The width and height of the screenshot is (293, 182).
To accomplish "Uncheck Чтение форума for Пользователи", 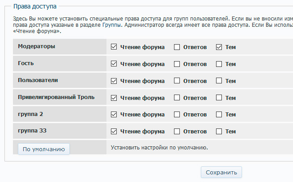I will [114, 81].
